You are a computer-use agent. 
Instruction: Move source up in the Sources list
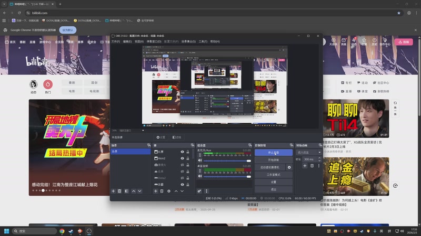(x=176, y=191)
